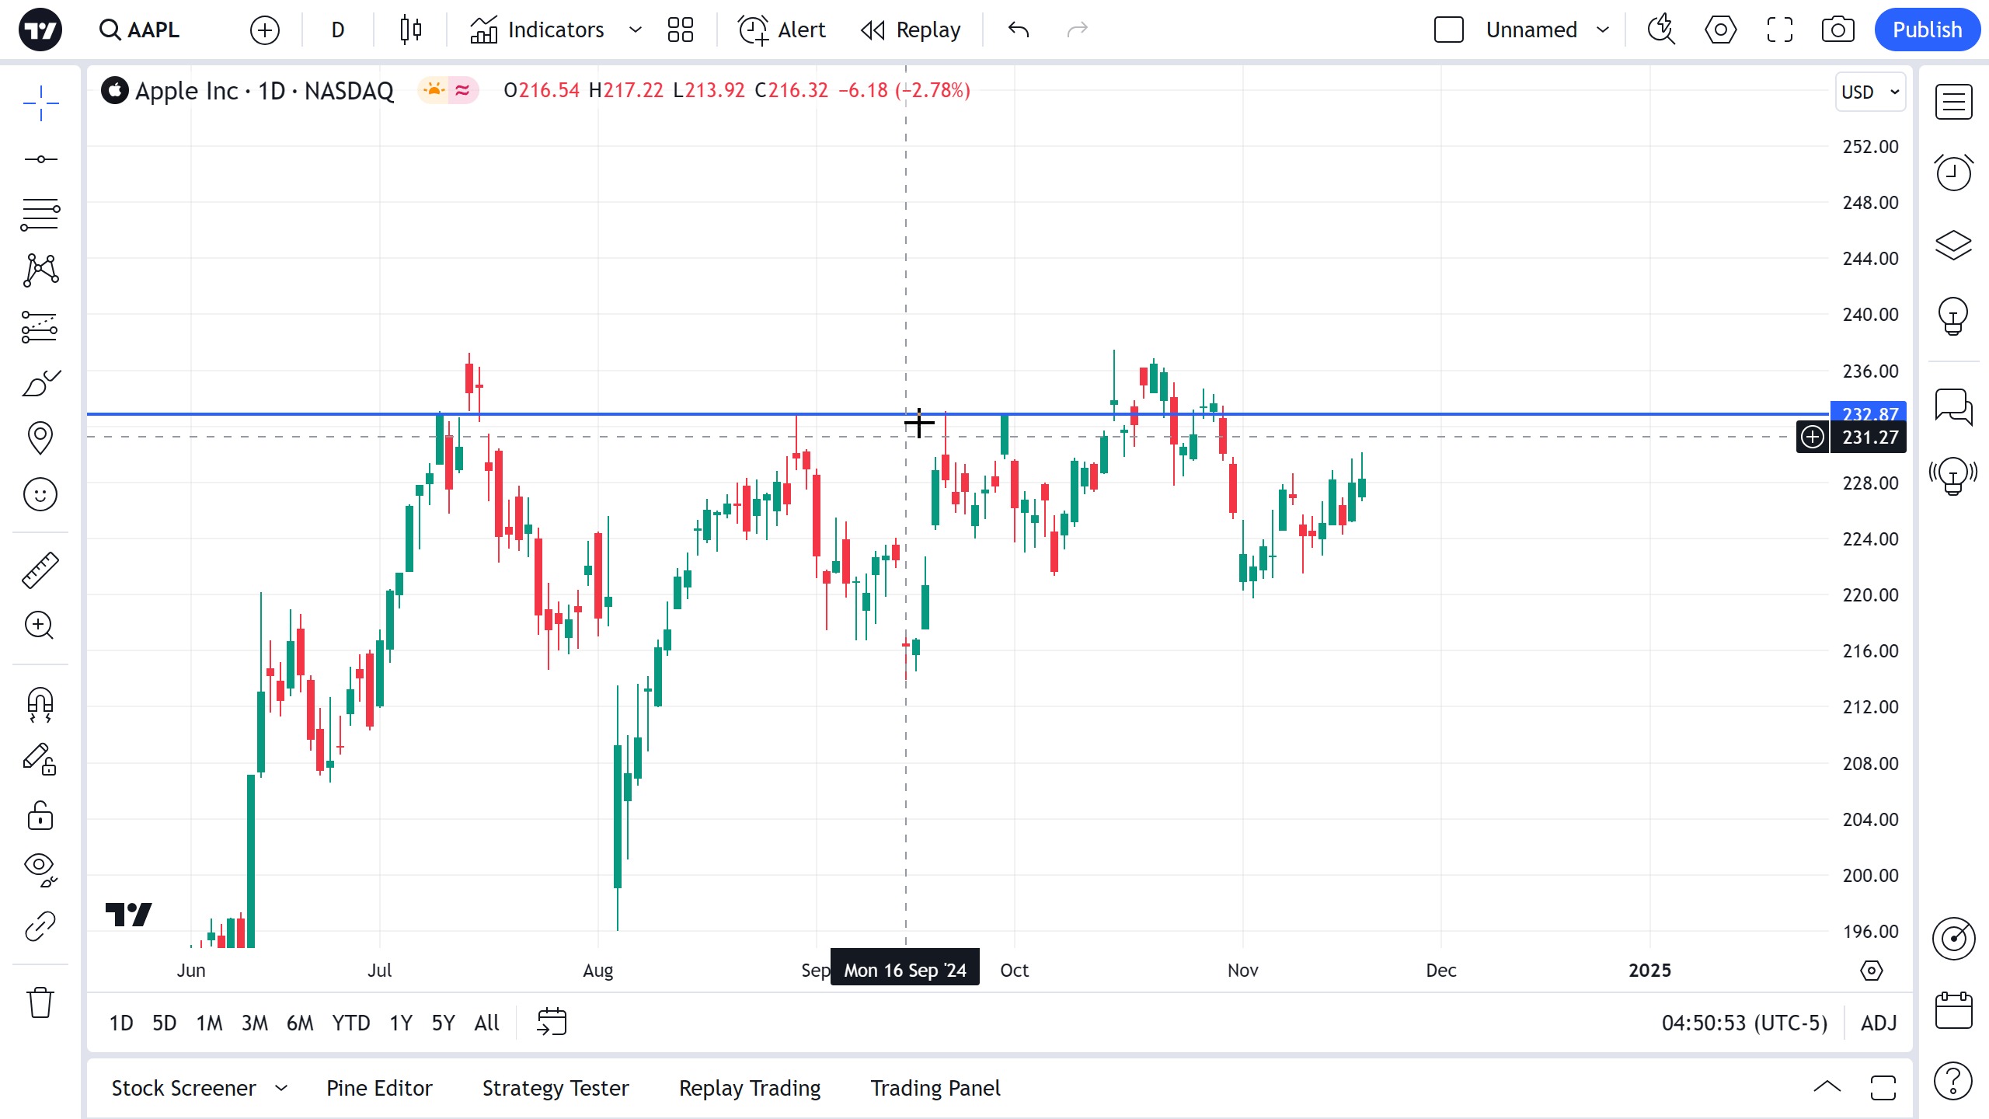
Task: Open the ruler measure tool
Action: (x=40, y=570)
